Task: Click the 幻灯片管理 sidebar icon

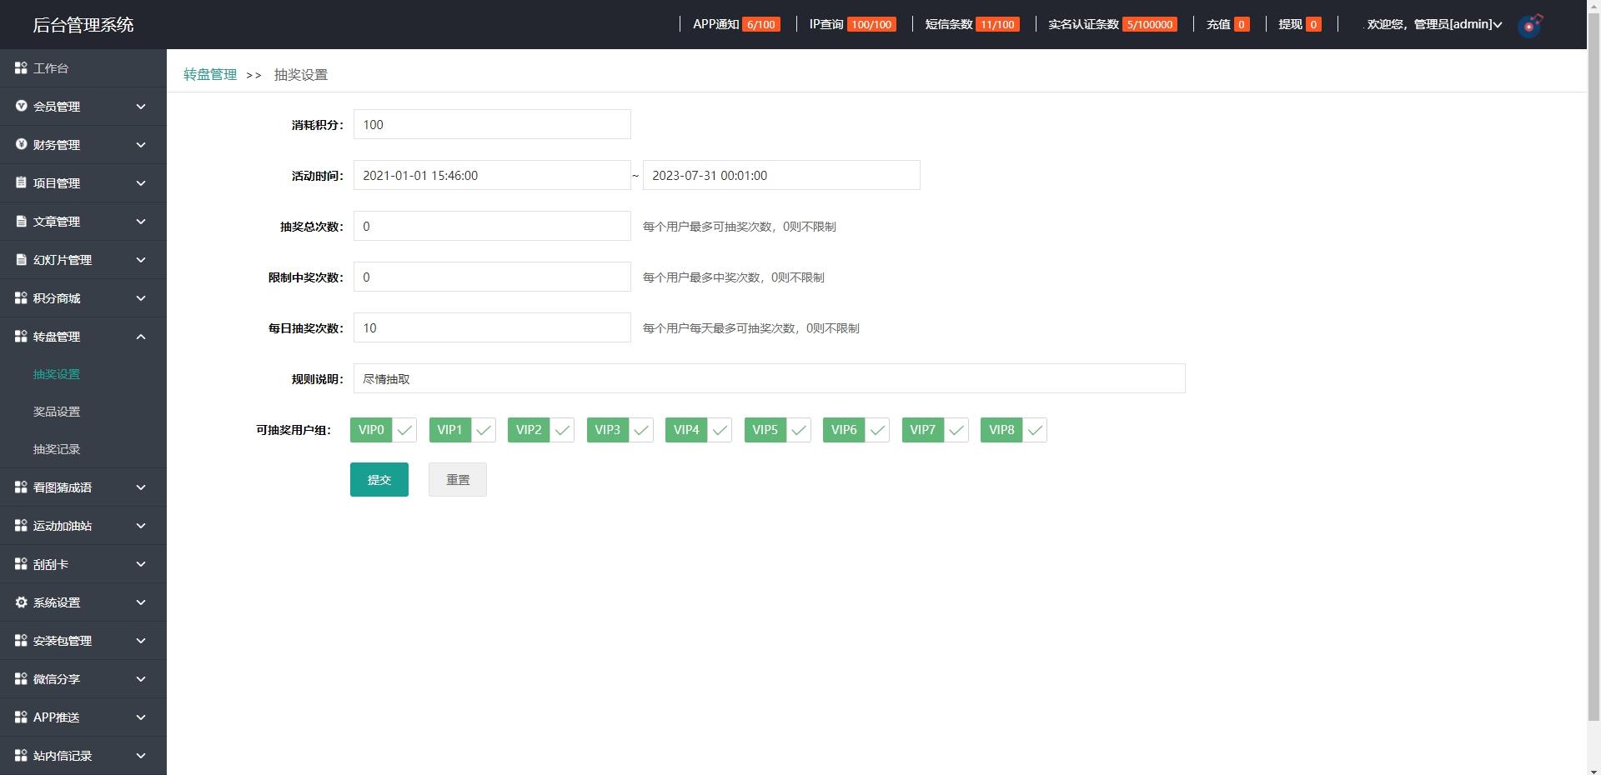Action: 21,259
